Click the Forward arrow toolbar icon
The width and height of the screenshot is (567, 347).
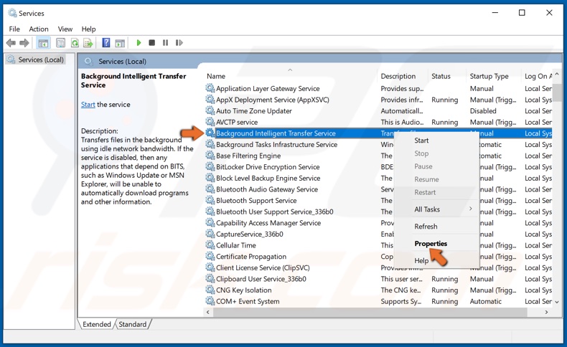pyautogui.click(x=24, y=43)
